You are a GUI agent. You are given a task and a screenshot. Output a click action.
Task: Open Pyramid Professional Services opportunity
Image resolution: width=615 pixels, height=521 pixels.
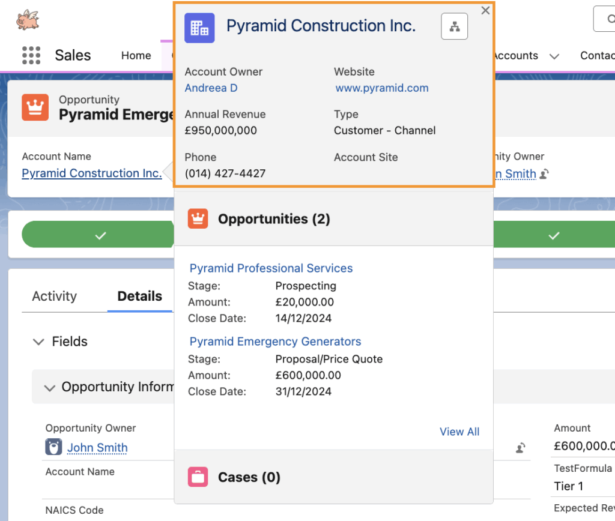[x=271, y=268]
